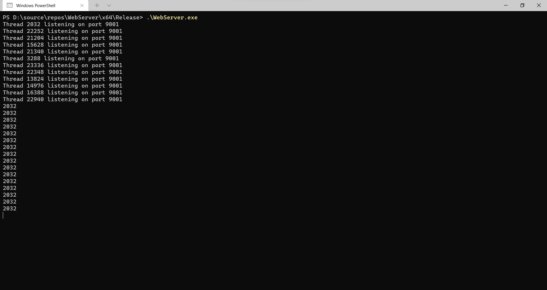Click the empty terminal background area

click(x=273, y=250)
